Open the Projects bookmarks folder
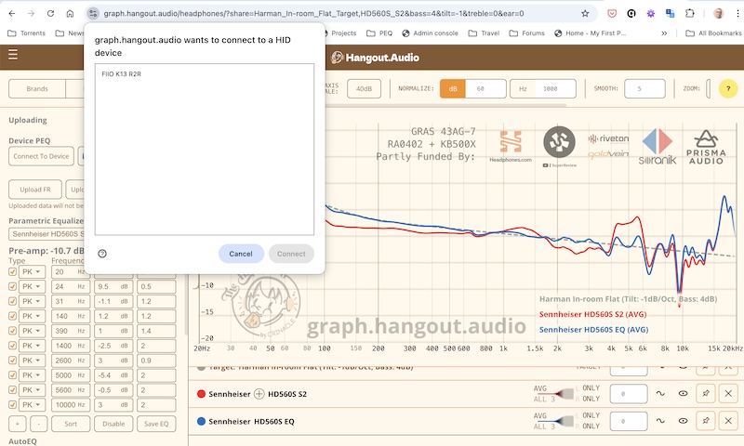 click(339, 33)
